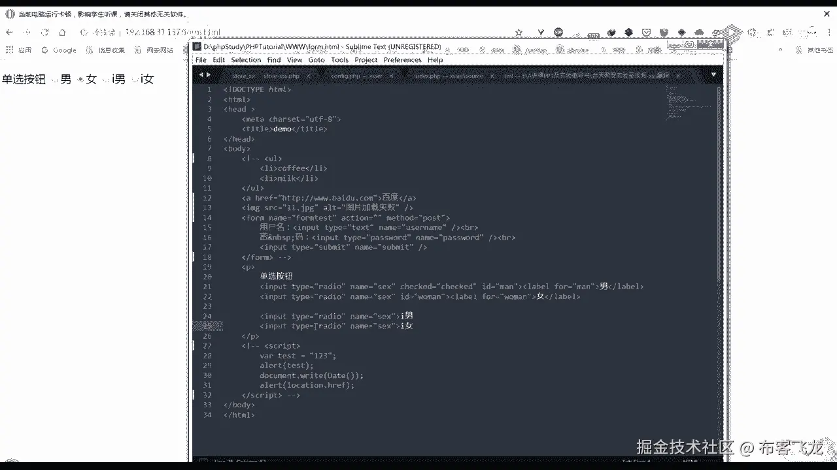This screenshot has width=837, height=470.
Task: Open the View menu
Action: (295, 60)
